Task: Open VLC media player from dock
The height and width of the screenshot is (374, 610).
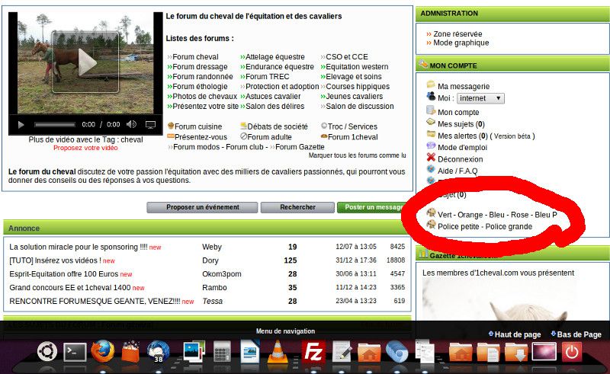Action: coord(279,352)
